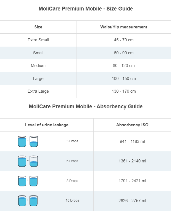Click the 100 - 150 cm measurement
This screenshot has height=217, width=172.
pyautogui.click(x=124, y=79)
